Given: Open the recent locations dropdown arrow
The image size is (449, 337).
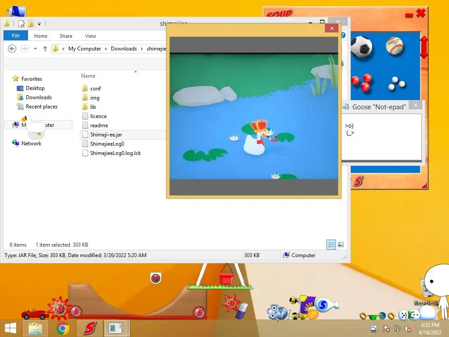Looking at the screenshot, I should (x=35, y=49).
